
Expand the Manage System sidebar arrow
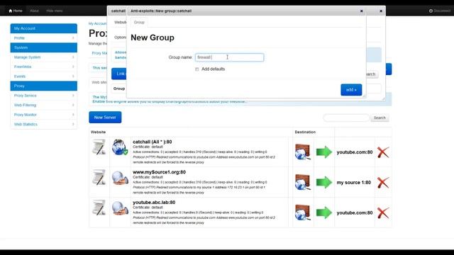(73, 57)
